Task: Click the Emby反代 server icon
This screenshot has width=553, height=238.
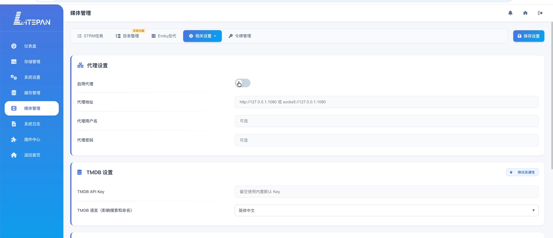Action: (153, 36)
